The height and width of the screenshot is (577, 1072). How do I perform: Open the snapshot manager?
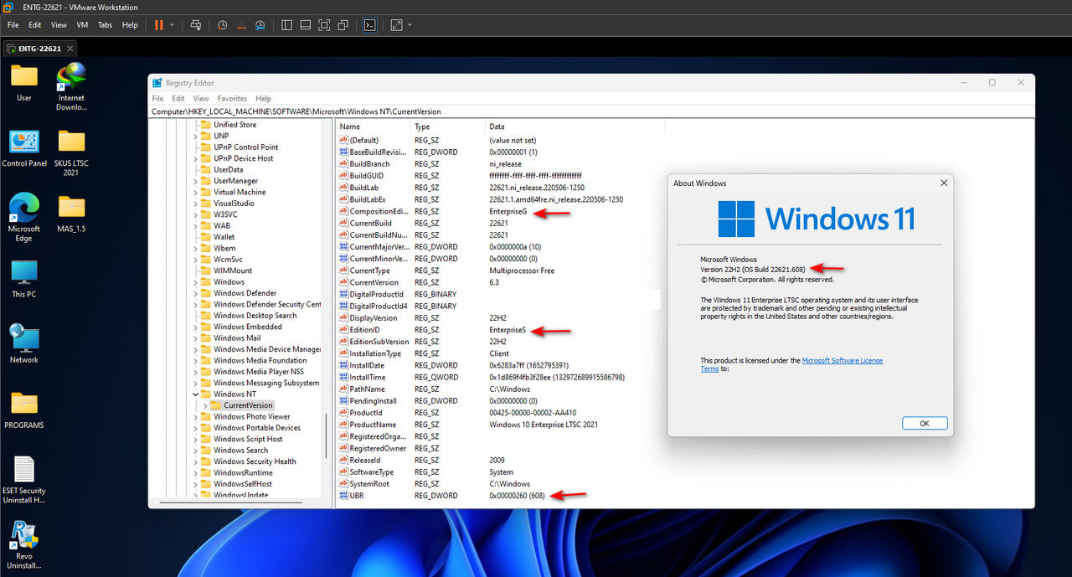[260, 25]
